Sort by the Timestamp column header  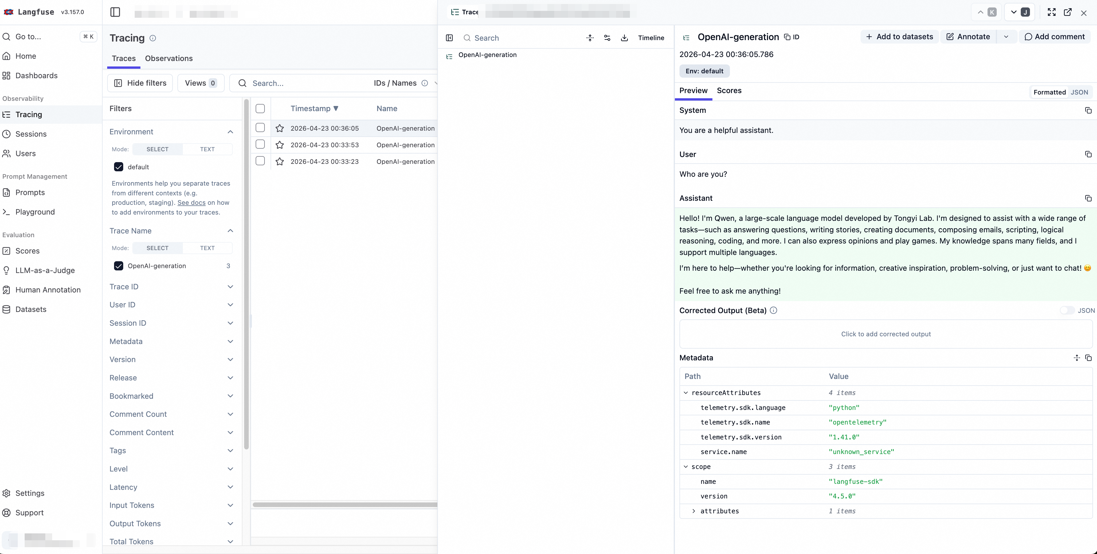click(314, 109)
